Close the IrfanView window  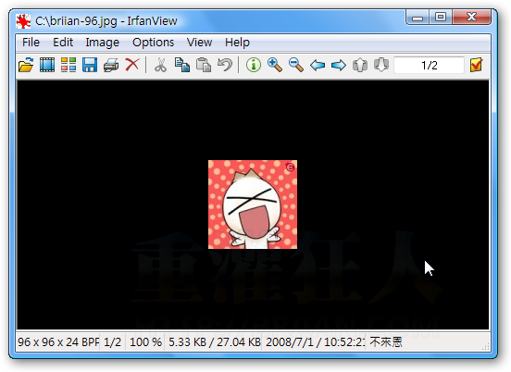tap(471, 18)
